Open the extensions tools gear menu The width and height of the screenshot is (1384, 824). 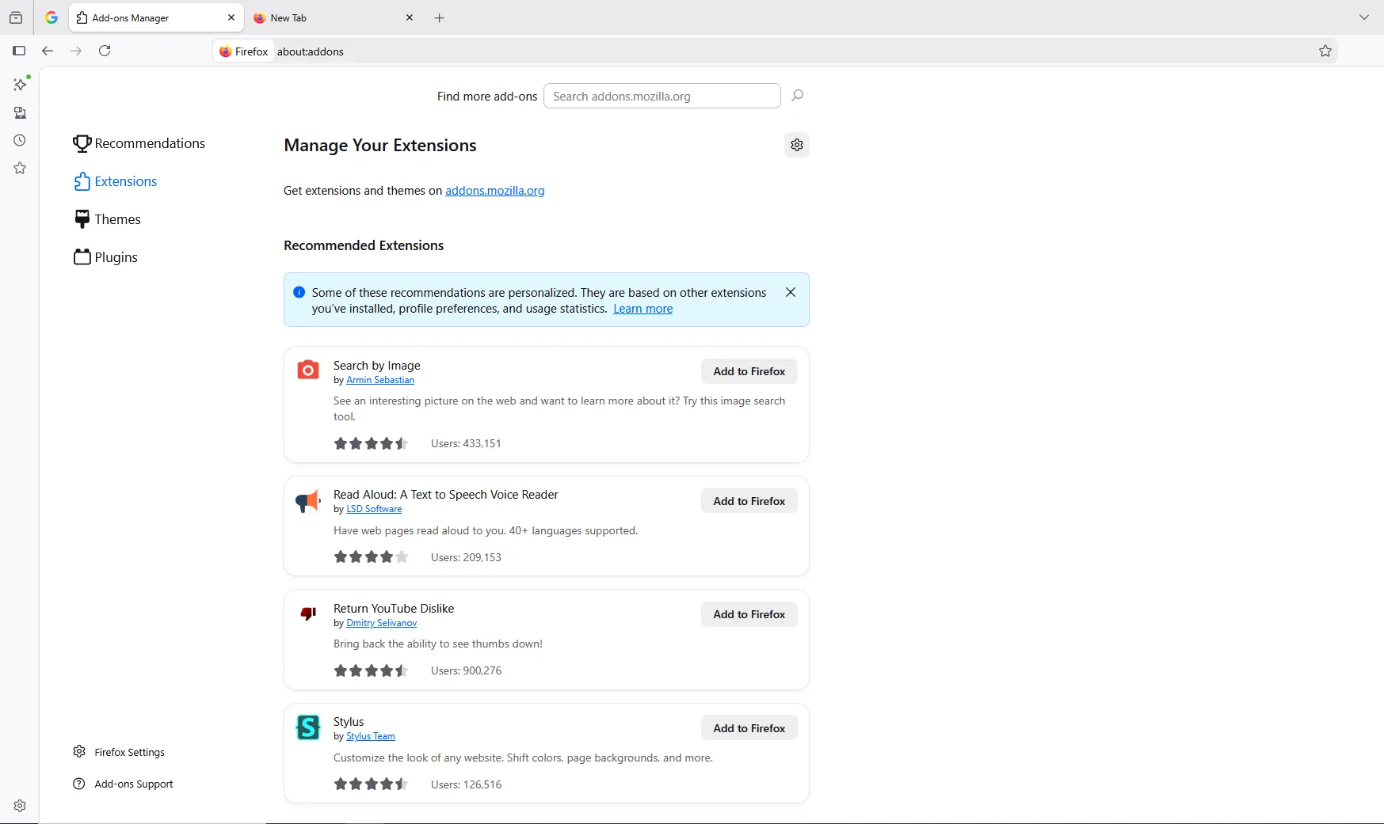[x=797, y=145]
